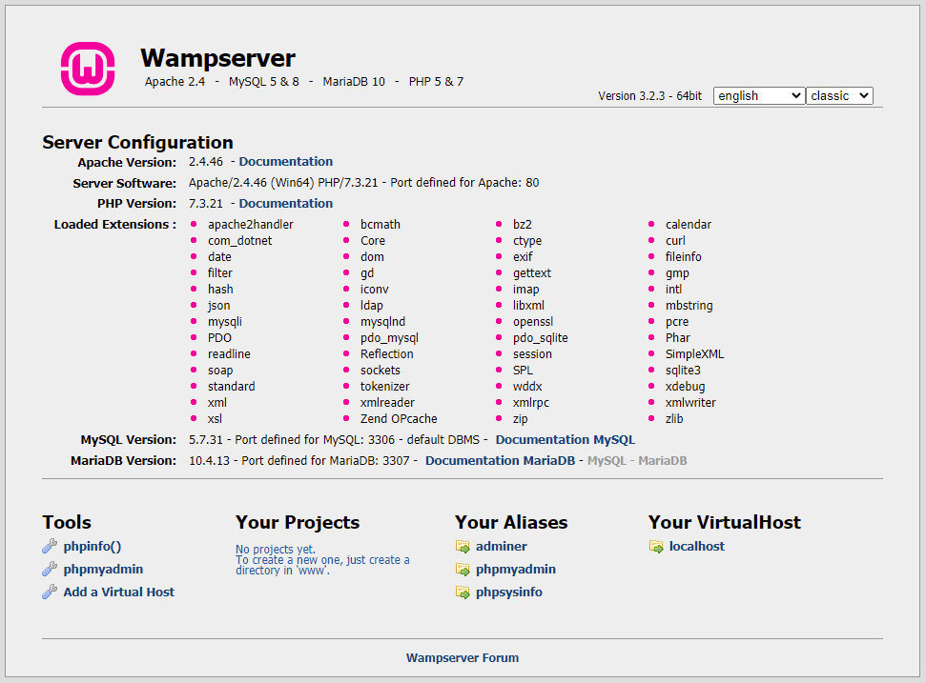Click the 'openssl' extension
926x683 pixels.
coord(533,322)
